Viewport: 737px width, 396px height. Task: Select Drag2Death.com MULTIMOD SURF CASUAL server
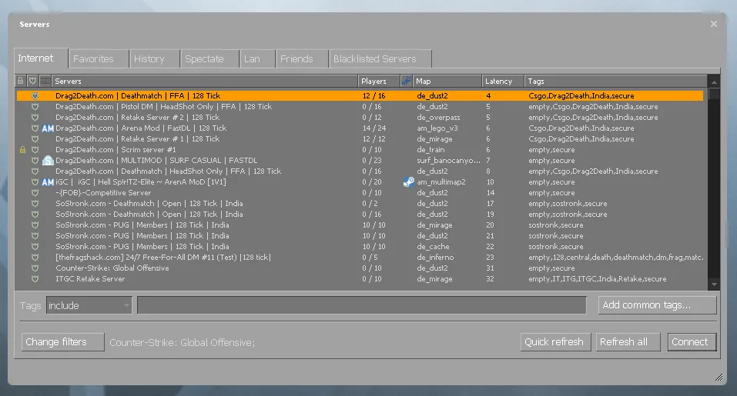click(x=360, y=161)
